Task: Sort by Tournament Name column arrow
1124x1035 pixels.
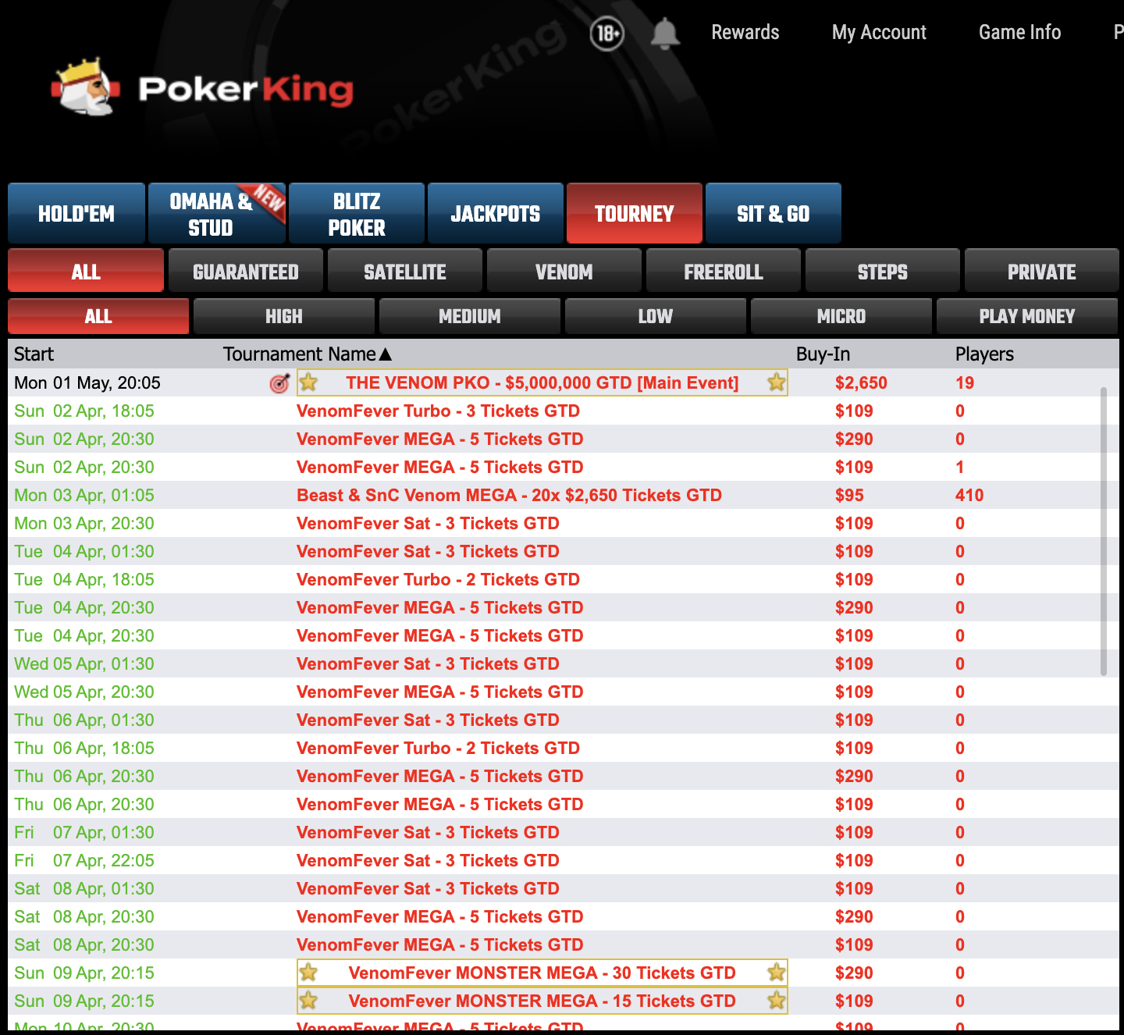Action: click(x=385, y=354)
